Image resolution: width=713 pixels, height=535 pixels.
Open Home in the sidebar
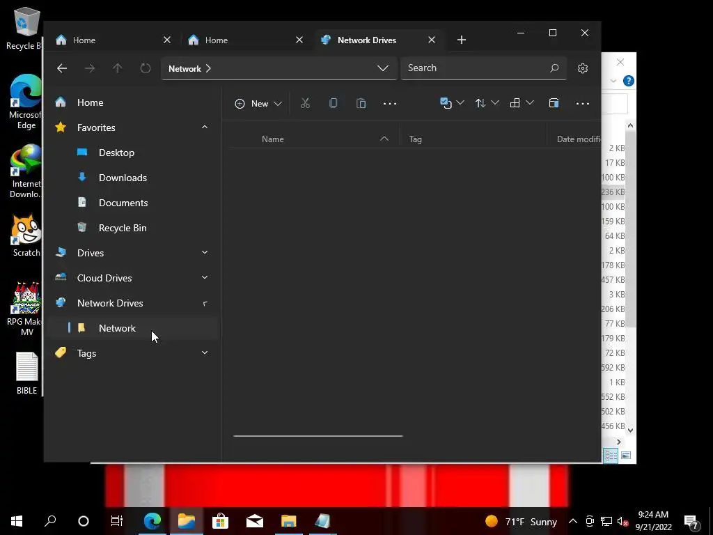coord(134,102)
